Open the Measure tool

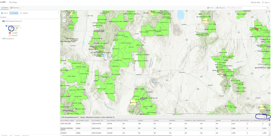tap(221, 8)
